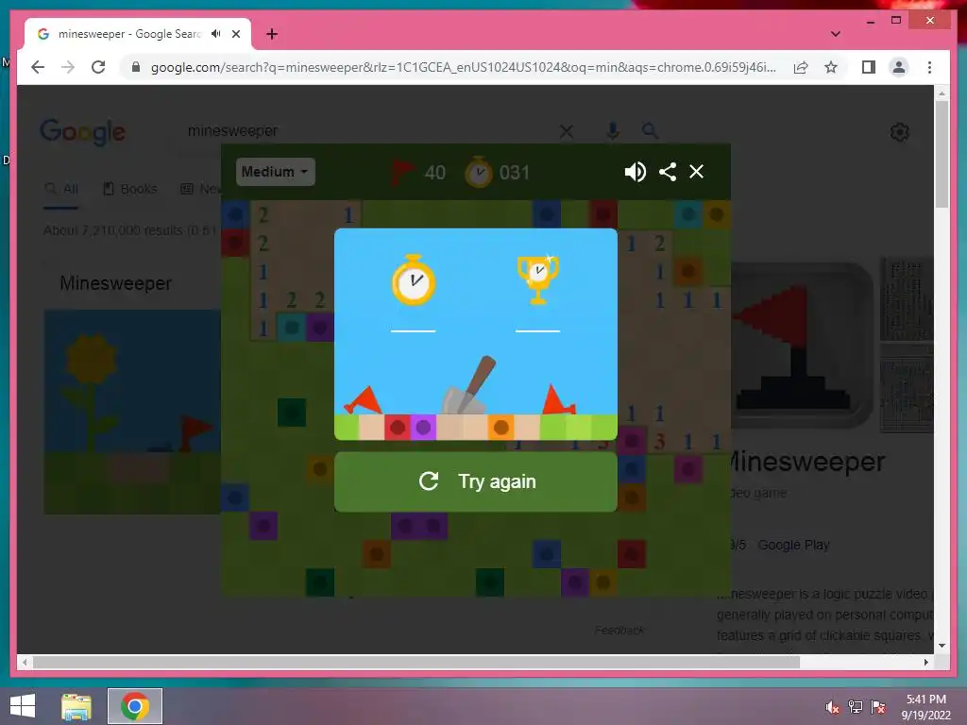Click the vertical page scrollbar
967x725 pixels.
(x=942, y=154)
